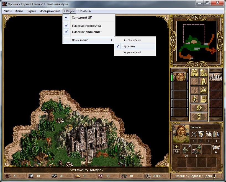
Task: Click the adventure options runner icon
Action: pyautogui.click(x=195, y=99)
